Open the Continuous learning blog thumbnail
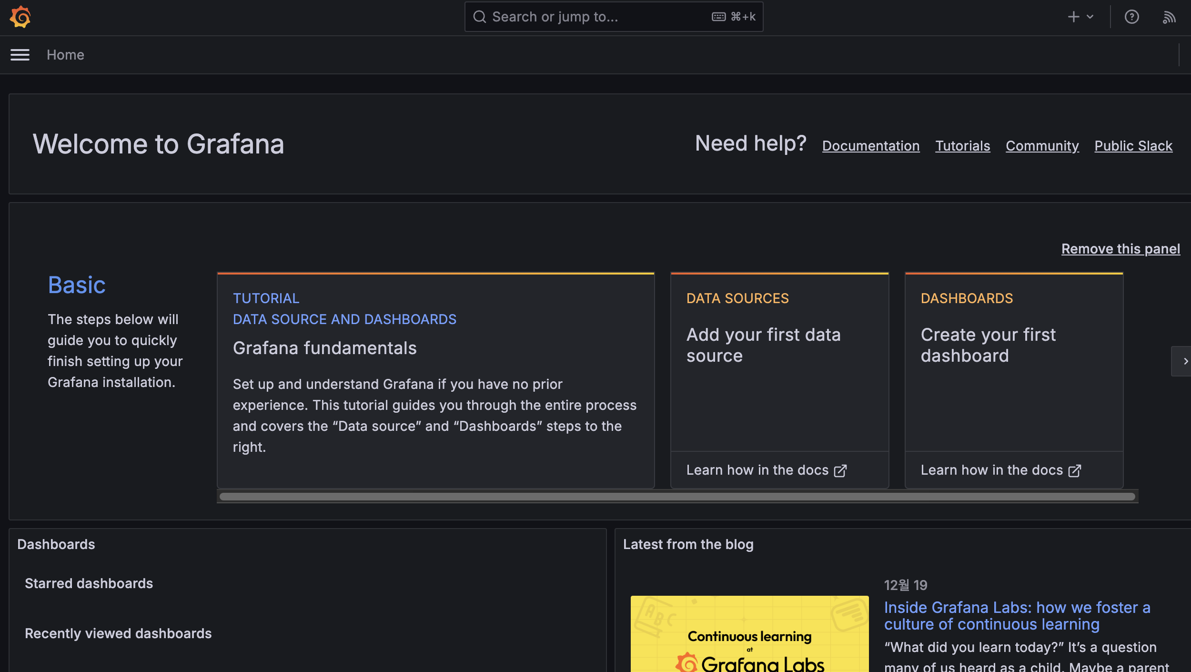Image resolution: width=1191 pixels, height=672 pixels. tap(749, 634)
